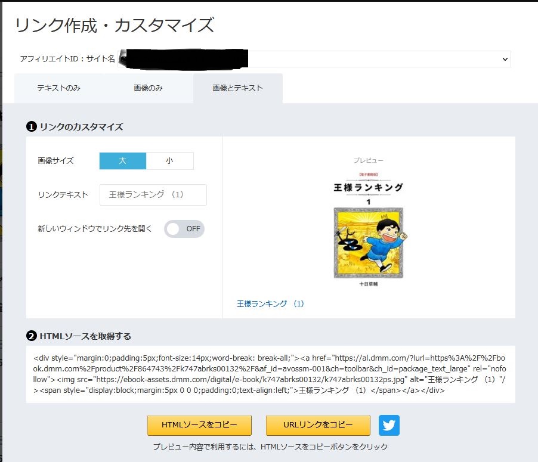Select 大 image size option

pyautogui.click(x=122, y=161)
